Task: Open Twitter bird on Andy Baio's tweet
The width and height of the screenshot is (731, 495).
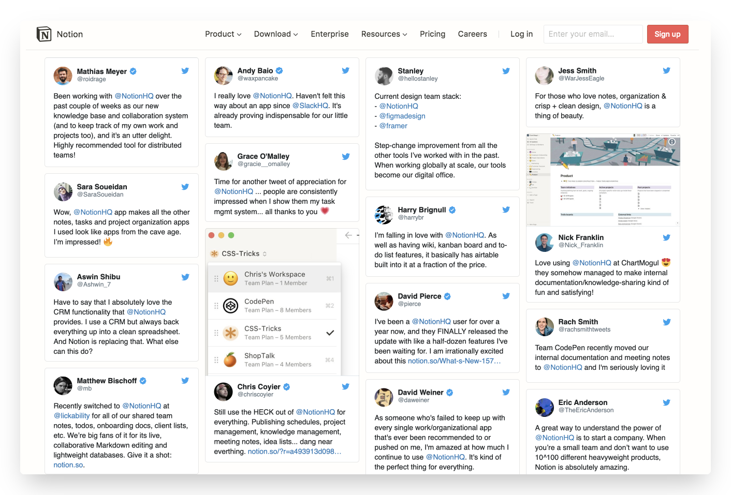Action: 345,70
